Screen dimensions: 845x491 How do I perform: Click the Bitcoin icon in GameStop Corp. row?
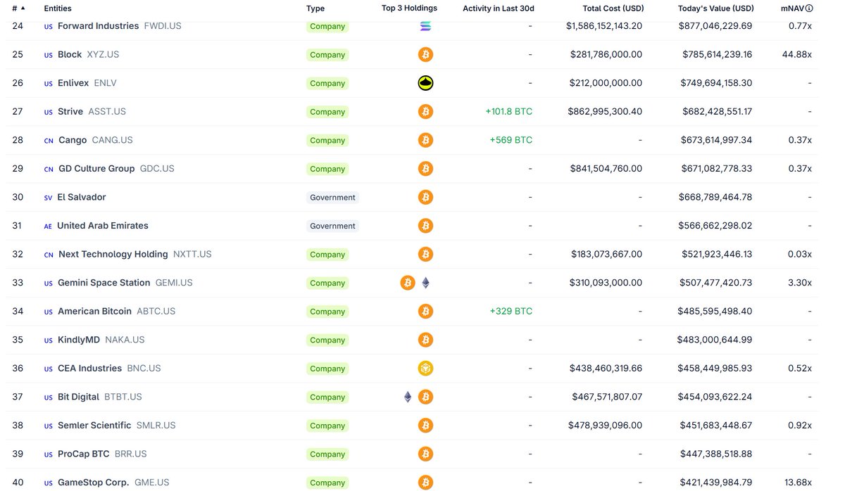[x=425, y=483]
